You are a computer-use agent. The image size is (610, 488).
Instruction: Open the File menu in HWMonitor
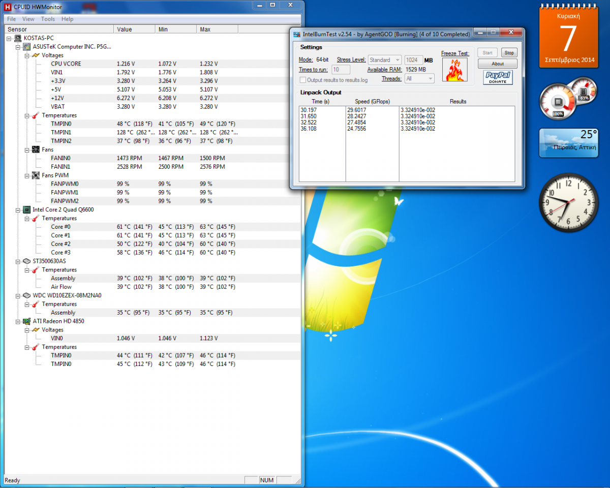click(x=11, y=19)
